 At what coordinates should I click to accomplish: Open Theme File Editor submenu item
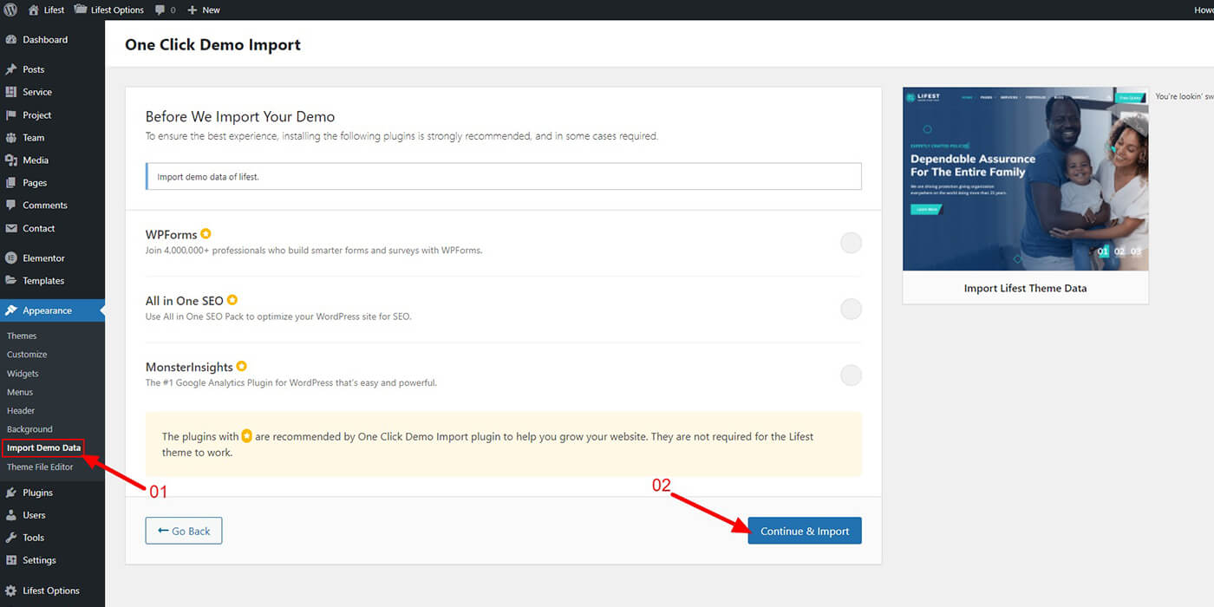(x=40, y=467)
